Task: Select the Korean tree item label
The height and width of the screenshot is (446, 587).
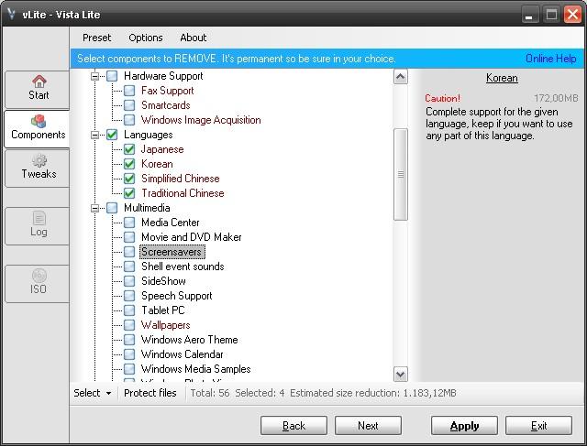Action: coord(157,164)
